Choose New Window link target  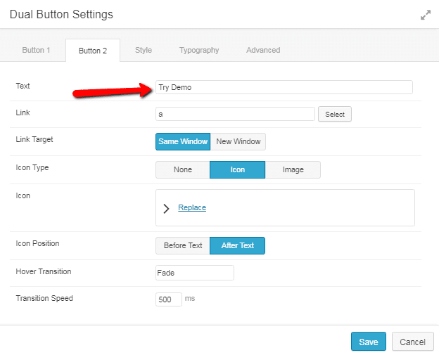coord(238,142)
